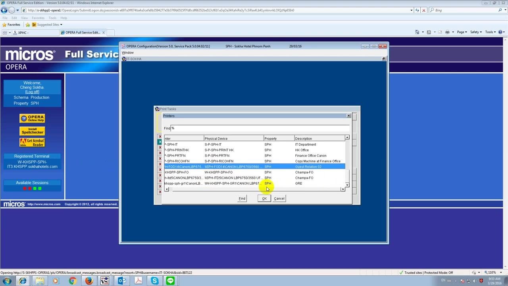Click the Favorites star button
Viewport: 508px width, 286px height.
point(12,25)
